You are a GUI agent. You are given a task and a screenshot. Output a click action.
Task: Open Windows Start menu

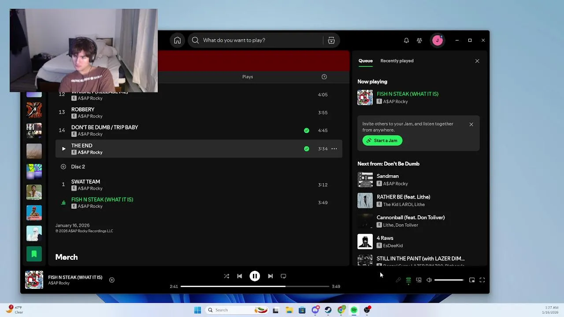pos(197,310)
